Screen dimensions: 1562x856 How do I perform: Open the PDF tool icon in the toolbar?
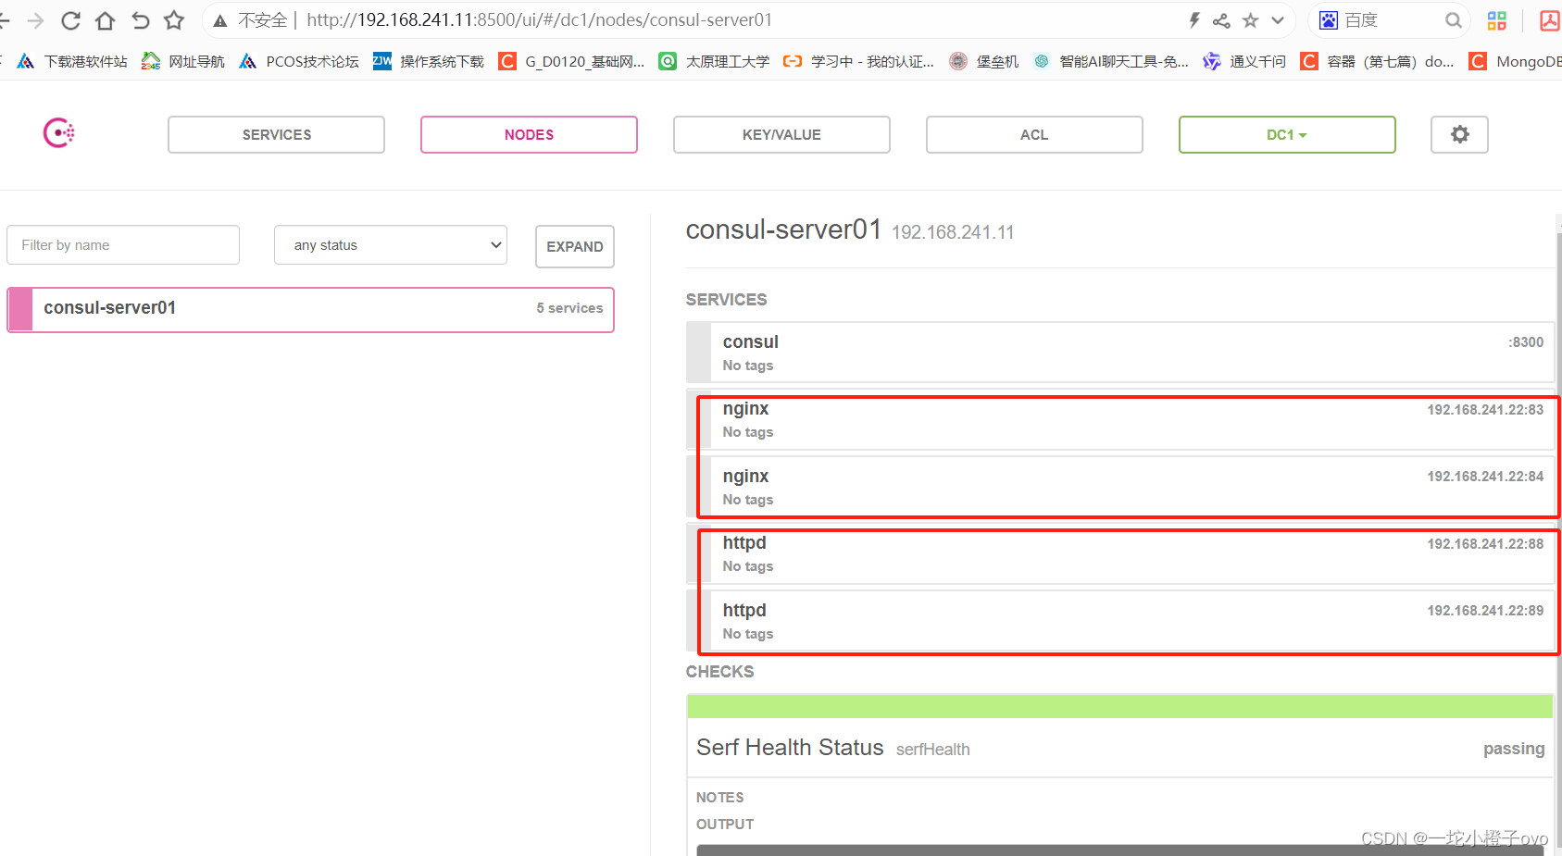coord(1549,19)
